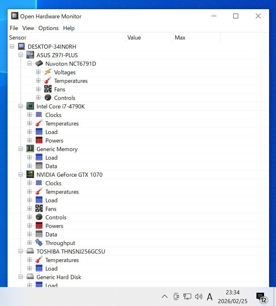Click the GPU Clocks waveform icon
This screenshot has height=306, width=276.
point(39,183)
